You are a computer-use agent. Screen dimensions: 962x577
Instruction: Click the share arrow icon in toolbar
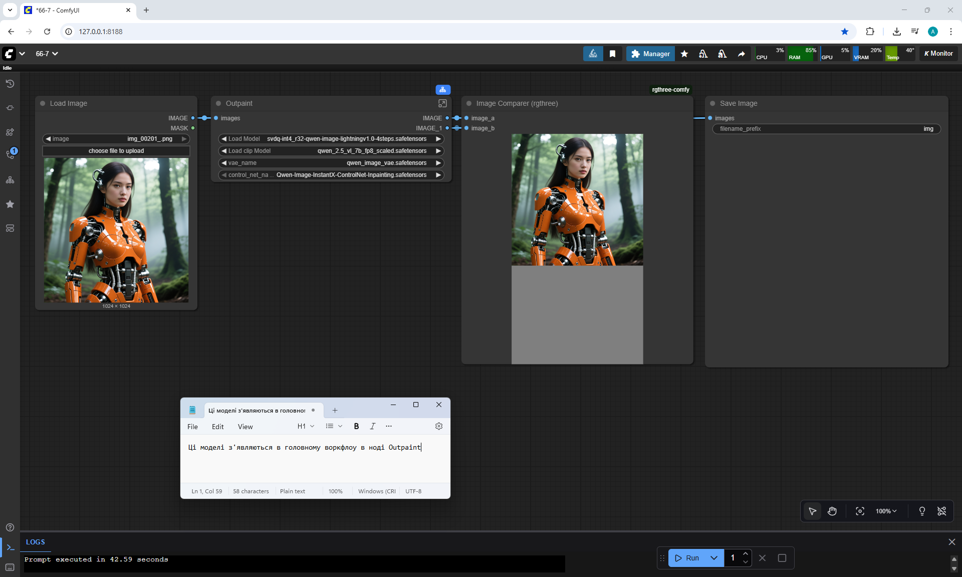click(741, 54)
